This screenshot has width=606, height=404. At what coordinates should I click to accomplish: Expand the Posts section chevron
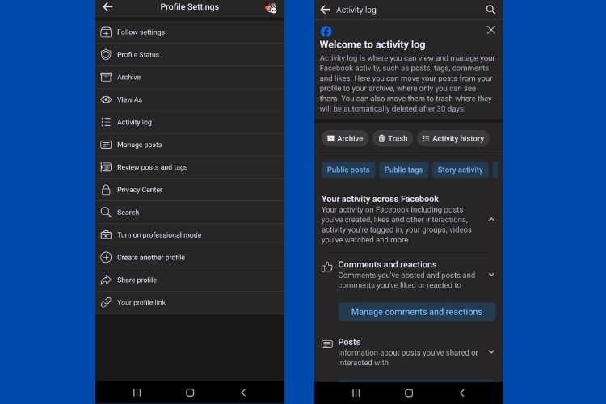(x=491, y=351)
